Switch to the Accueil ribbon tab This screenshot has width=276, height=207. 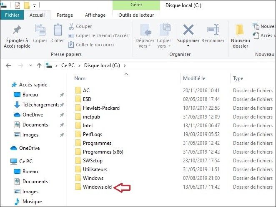[x=37, y=15]
